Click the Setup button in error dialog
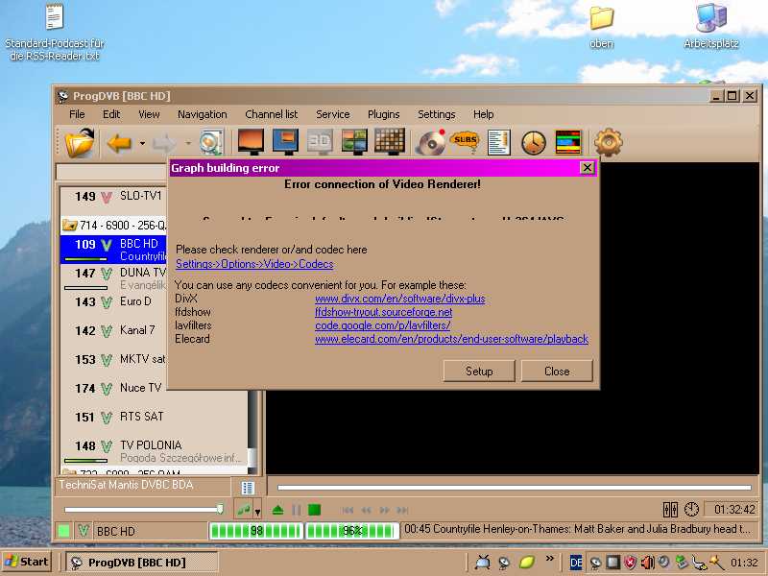Image resolution: width=768 pixels, height=576 pixels. (479, 372)
